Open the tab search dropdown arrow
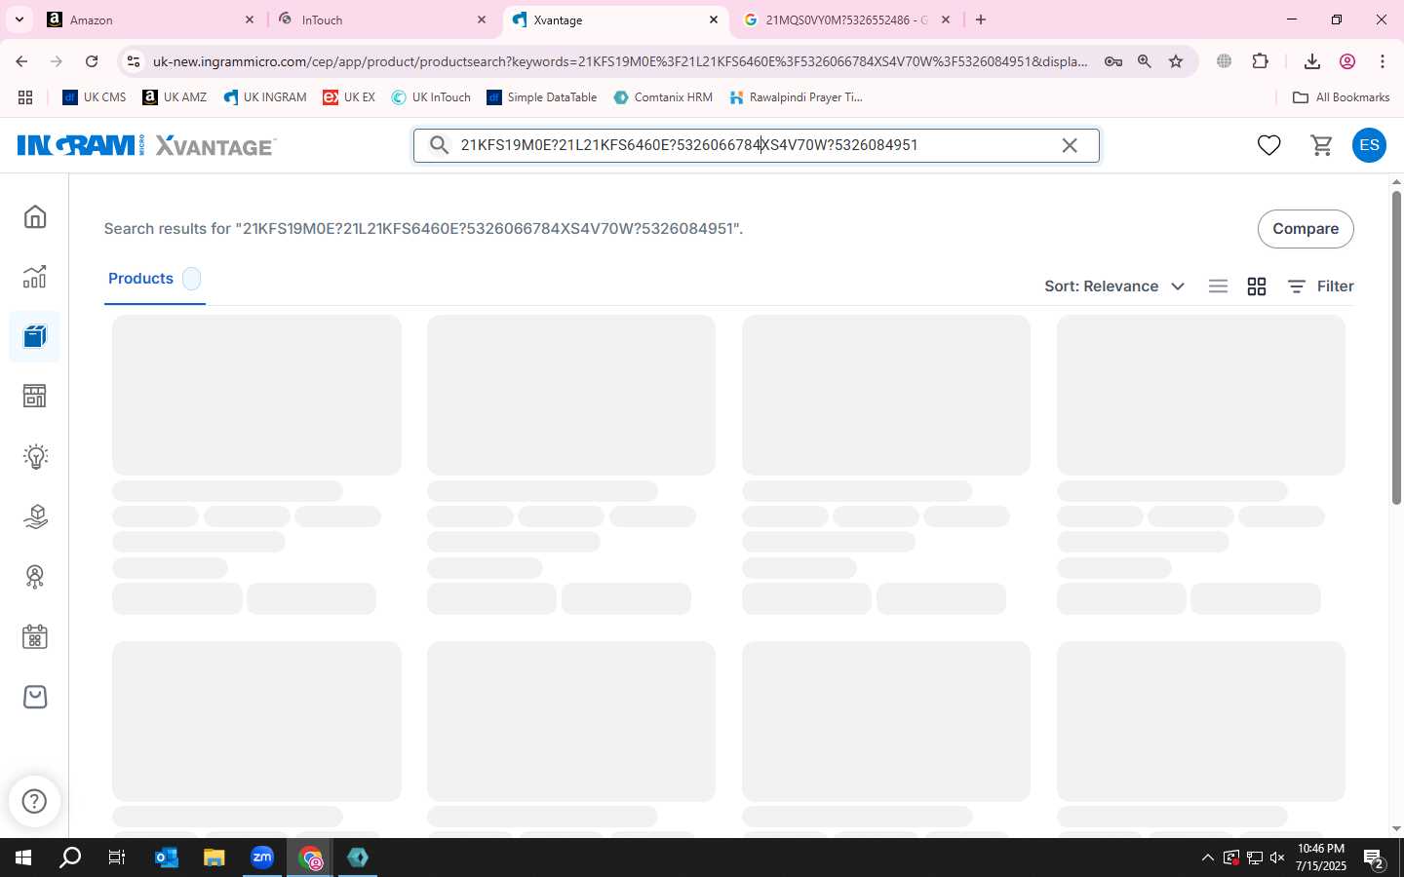1404x877 pixels. 19,19
